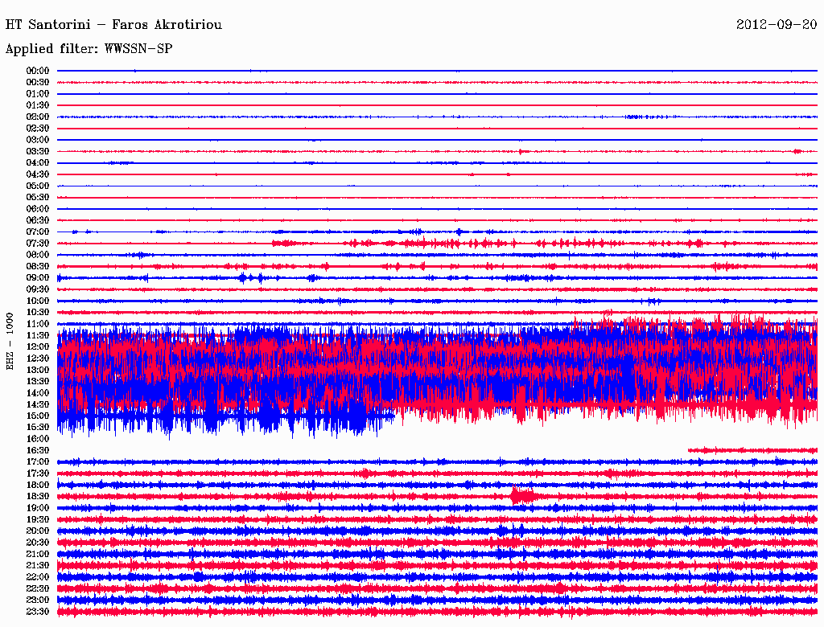Select the 06:30 time label
The height and width of the screenshot is (627, 824).
[x=38, y=220]
